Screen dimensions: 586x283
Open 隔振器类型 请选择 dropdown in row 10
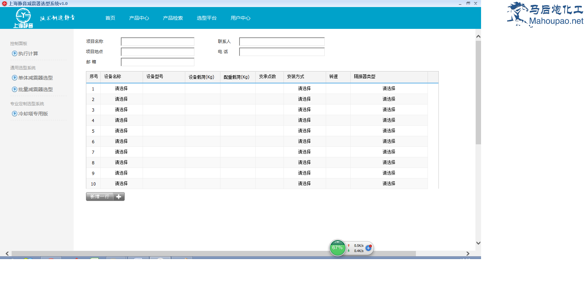coord(389,184)
